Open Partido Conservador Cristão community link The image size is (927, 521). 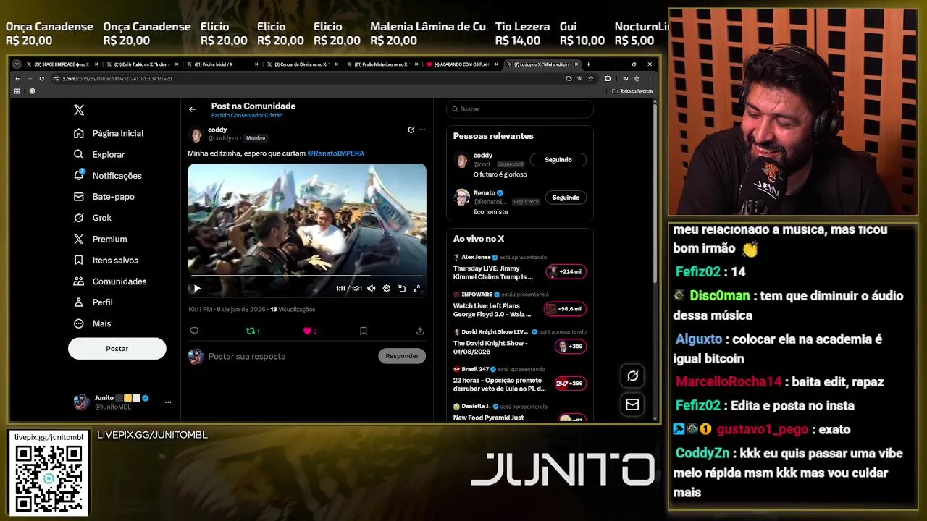[x=247, y=116]
